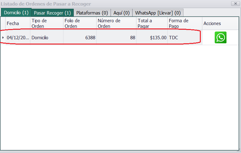The width and height of the screenshot is (241, 153).
Task: Select the Plataformas (0) tab
Action: (92, 13)
